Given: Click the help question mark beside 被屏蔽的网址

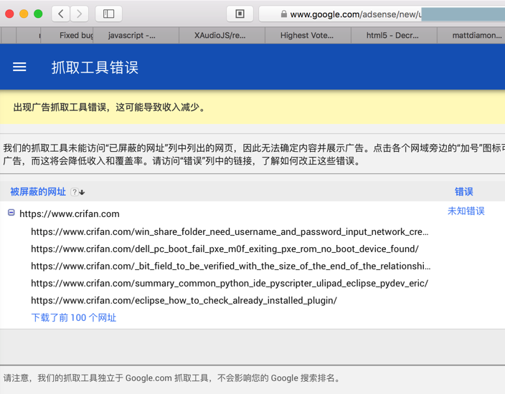Looking at the screenshot, I should [x=75, y=192].
